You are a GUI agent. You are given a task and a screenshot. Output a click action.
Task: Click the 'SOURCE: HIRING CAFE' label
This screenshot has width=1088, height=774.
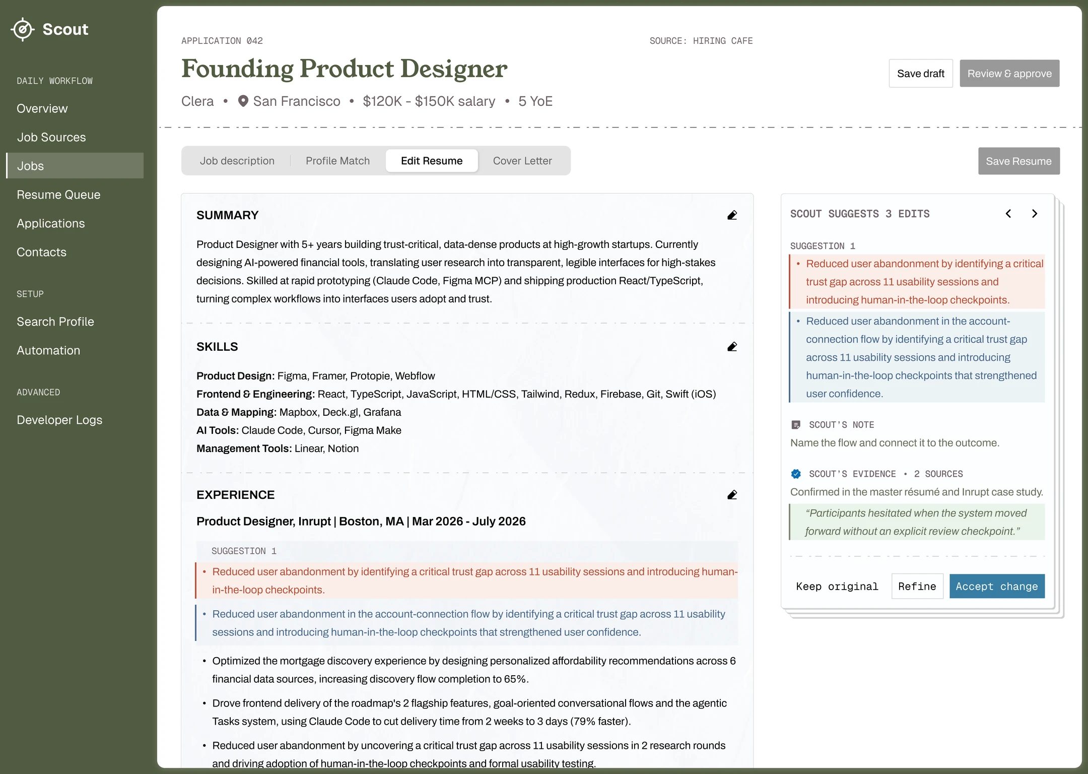tap(701, 41)
